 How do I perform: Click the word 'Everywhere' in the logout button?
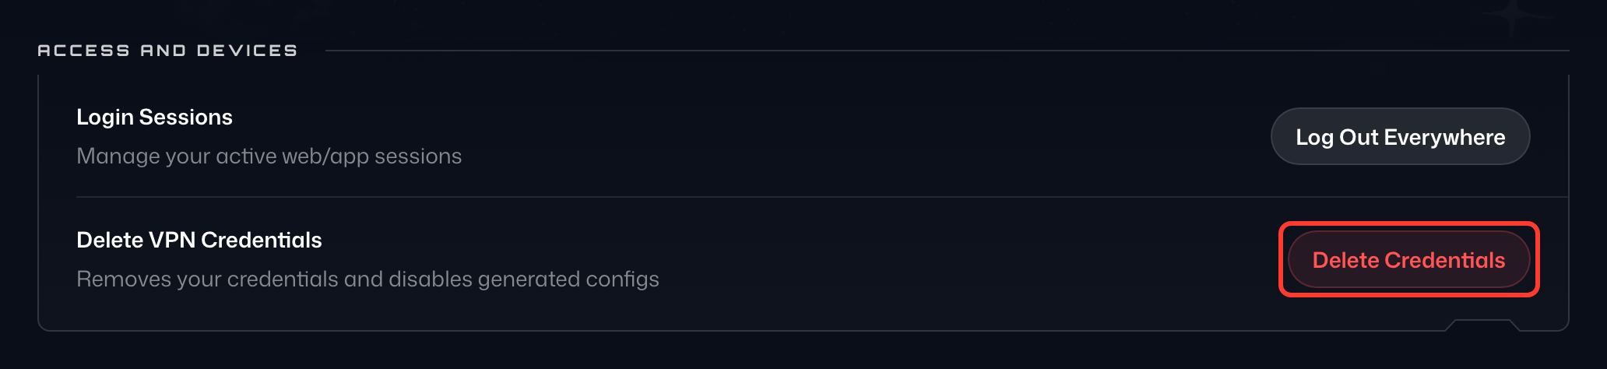[x=1444, y=137]
